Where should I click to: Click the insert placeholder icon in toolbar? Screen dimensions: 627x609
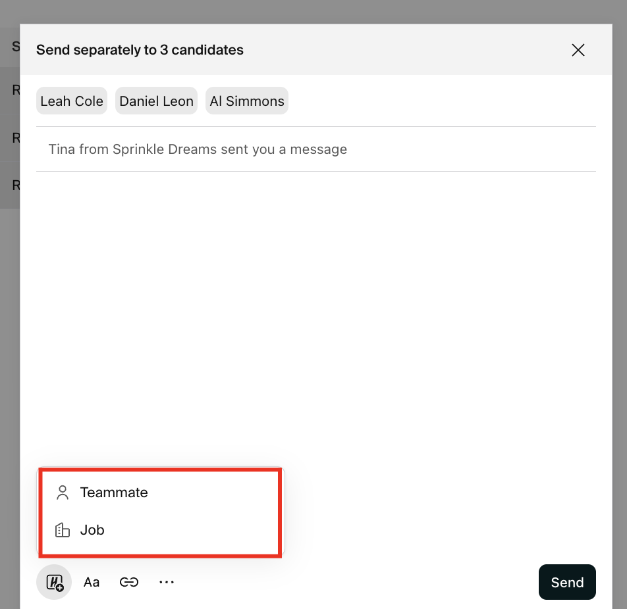[x=54, y=582]
